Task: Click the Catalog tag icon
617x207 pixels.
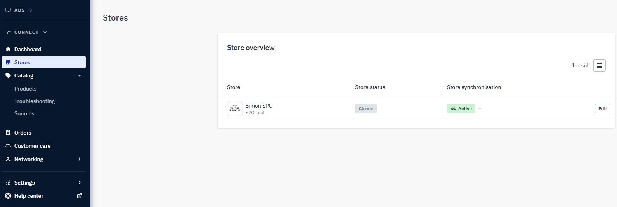Action: point(8,75)
